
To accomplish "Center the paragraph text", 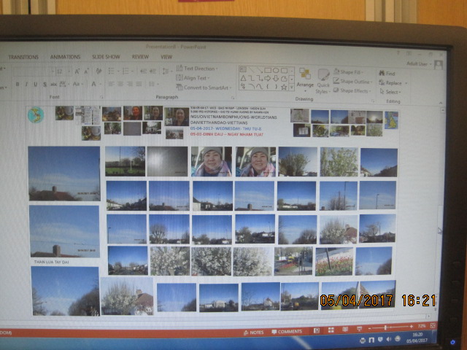I will 120,85.
